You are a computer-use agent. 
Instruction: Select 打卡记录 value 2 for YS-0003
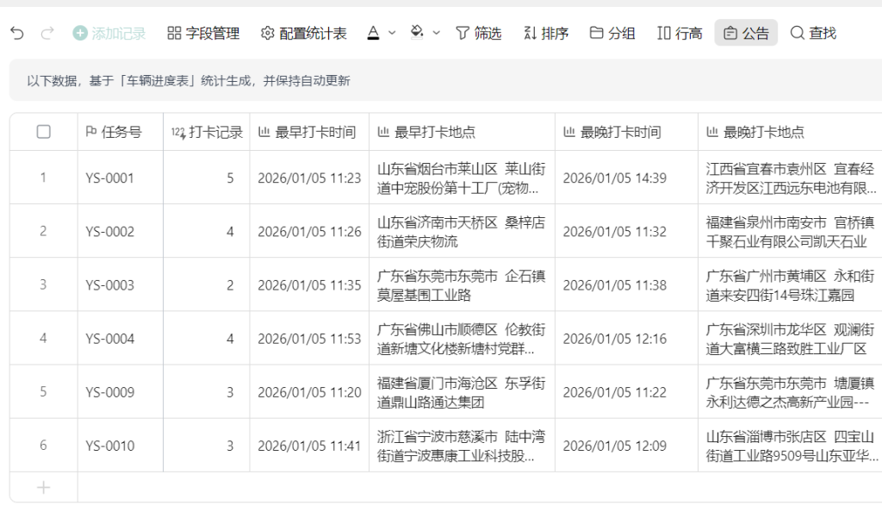point(207,285)
